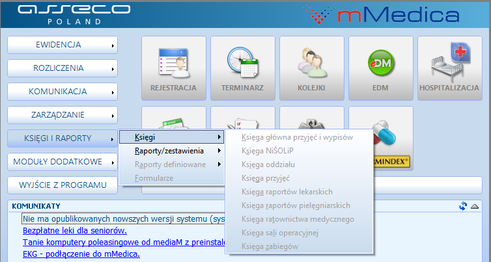
Task: Choose Księga zabiegów entry
Action: (x=299, y=246)
